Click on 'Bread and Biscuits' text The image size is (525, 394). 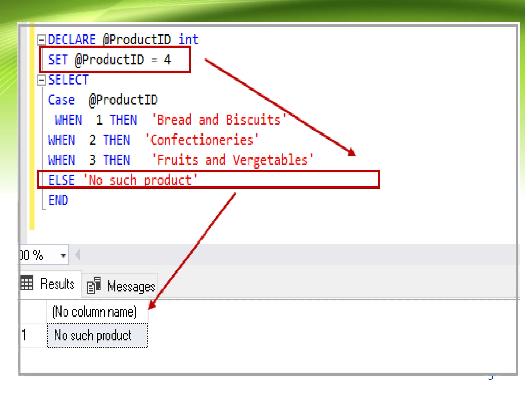(219, 120)
